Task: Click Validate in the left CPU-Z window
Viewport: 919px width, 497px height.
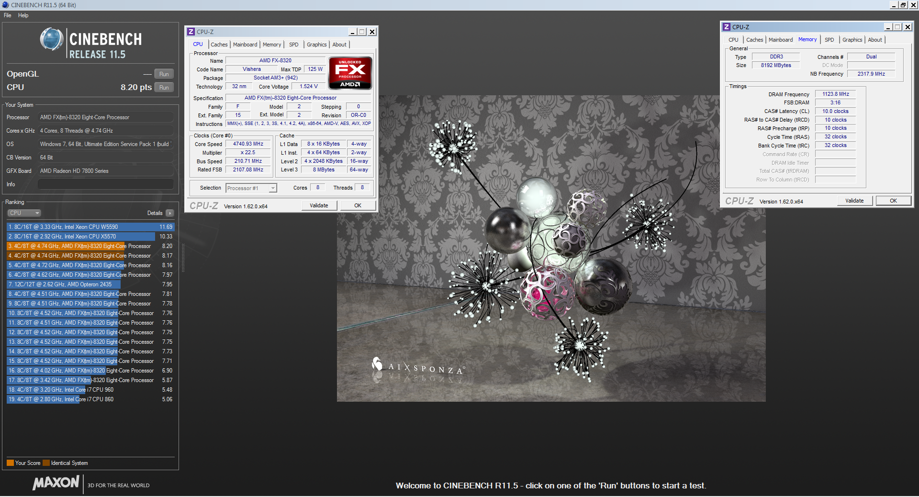Action: pos(319,205)
